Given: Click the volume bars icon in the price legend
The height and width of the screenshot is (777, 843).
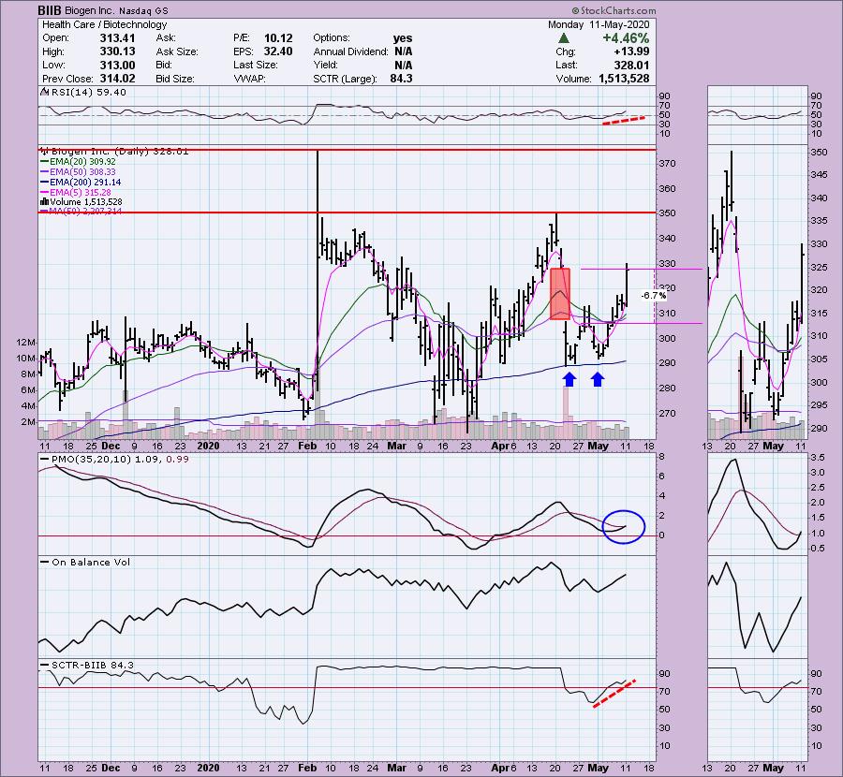Looking at the screenshot, I should [44, 202].
